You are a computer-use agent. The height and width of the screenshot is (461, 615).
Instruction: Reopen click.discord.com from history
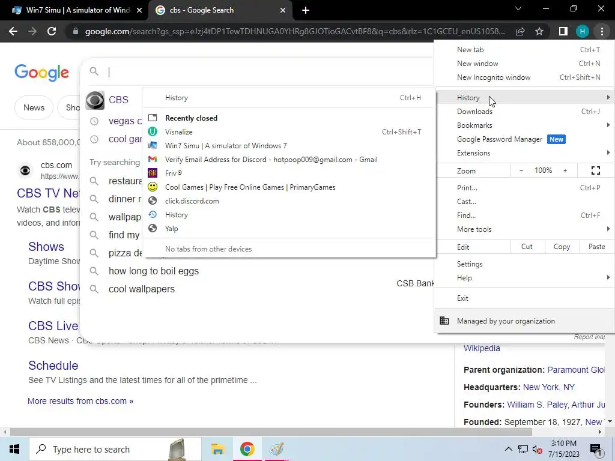[289, 200]
